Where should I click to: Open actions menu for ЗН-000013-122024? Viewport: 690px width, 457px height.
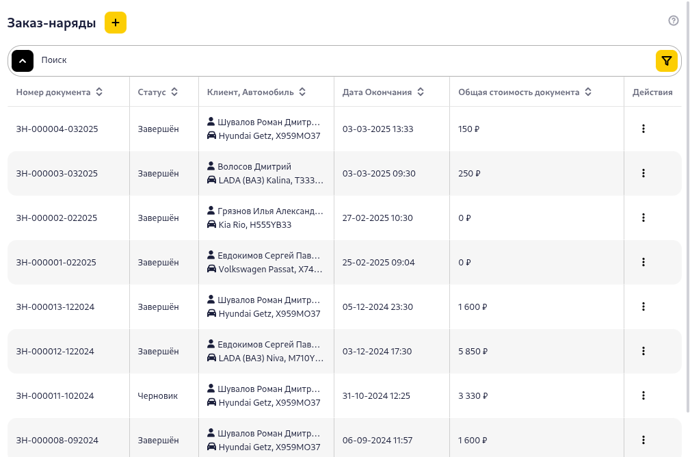point(643,306)
